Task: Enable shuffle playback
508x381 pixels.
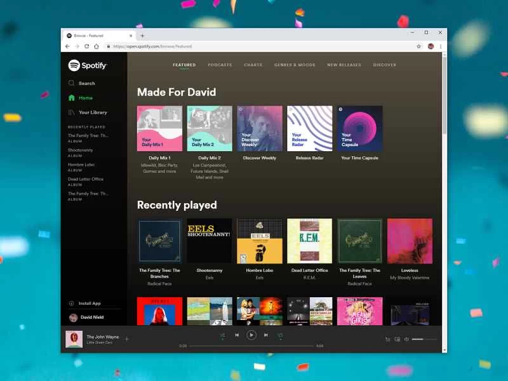Action: pos(223,335)
